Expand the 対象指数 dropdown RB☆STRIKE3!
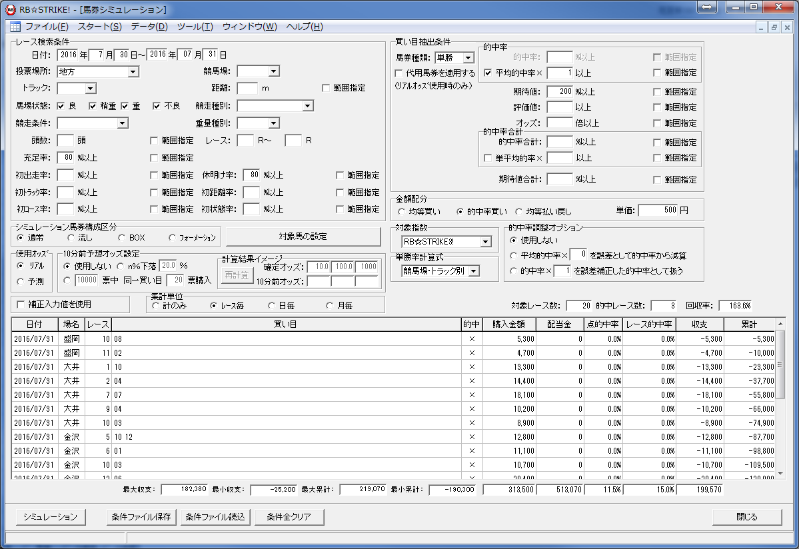The width and height of the screenshot is (799, 549). click(x=486, y=242)
